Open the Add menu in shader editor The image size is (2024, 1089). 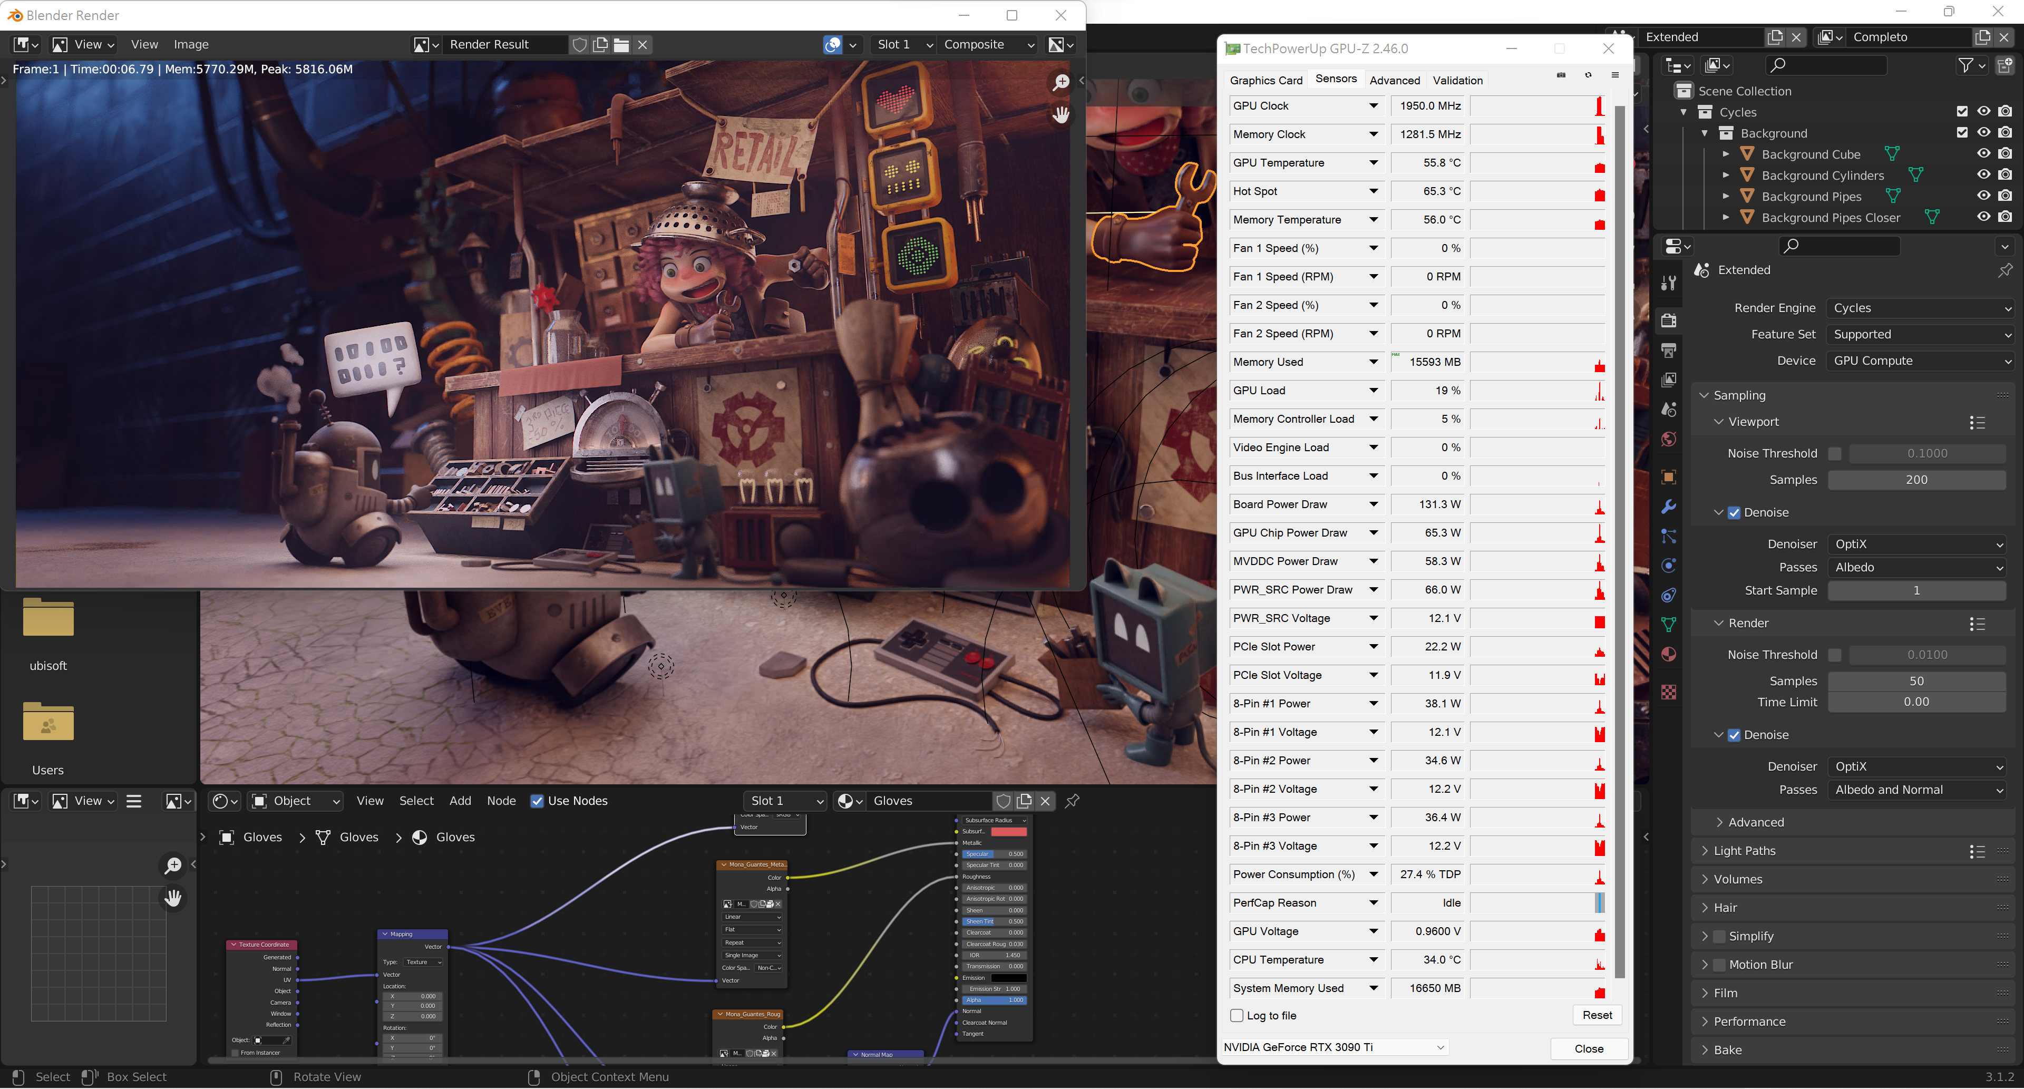pos(461,801)
